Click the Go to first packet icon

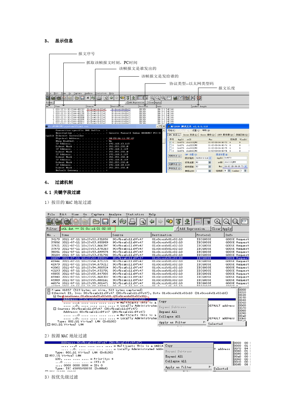(179, 222)
